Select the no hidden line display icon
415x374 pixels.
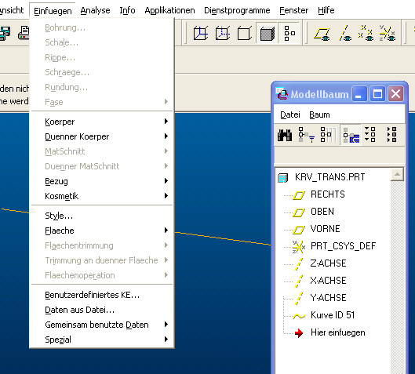tap(244, 33)
